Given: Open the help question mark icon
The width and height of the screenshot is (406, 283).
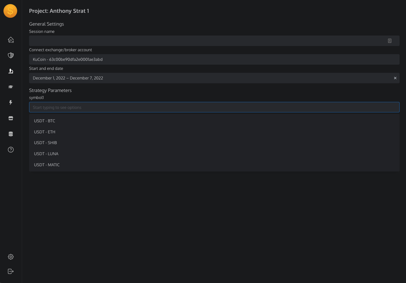Looking at the screenshot, I should (11, 150).
